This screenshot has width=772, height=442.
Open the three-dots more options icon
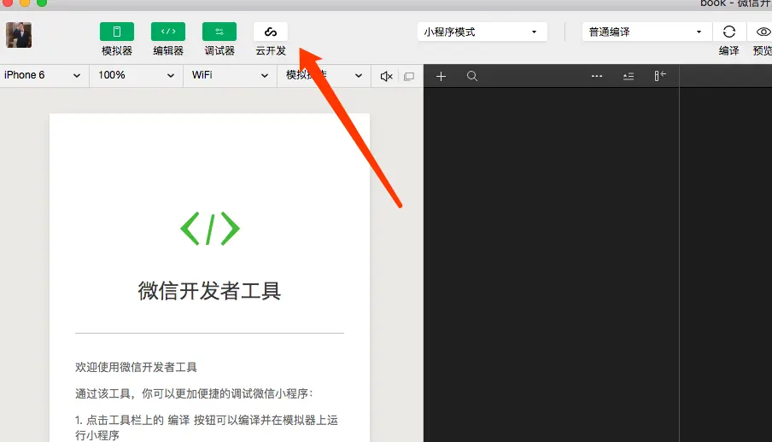point(597,76)
